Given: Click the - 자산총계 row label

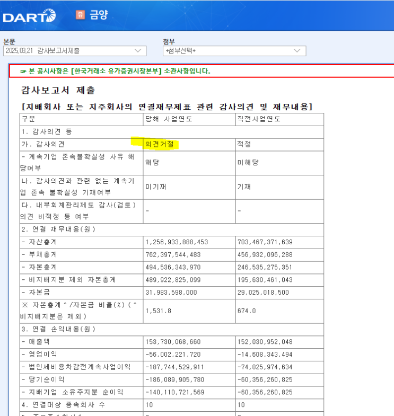Looking at the screenshot, I should (x=39, y=242).
